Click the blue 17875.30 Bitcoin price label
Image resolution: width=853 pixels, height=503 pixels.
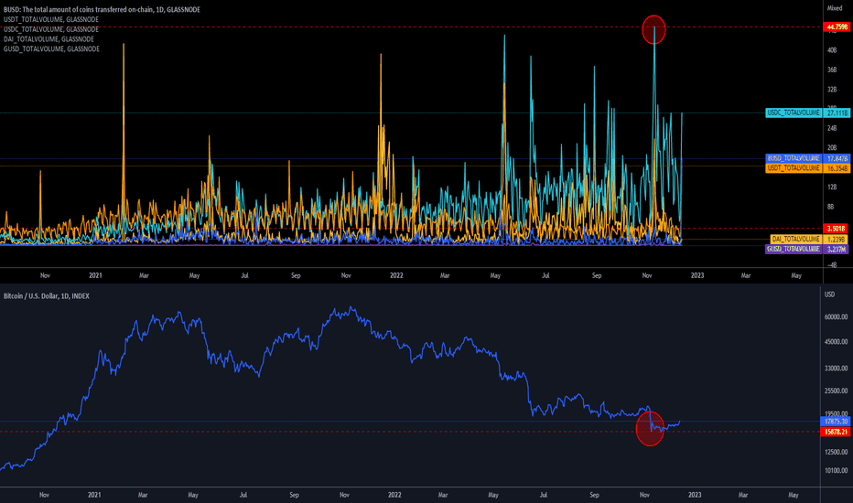coord(836,422)
